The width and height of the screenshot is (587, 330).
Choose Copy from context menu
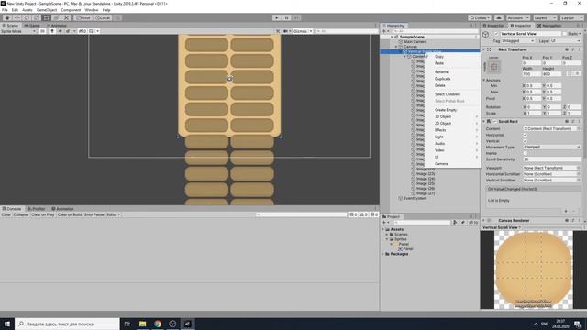point(452,57)
